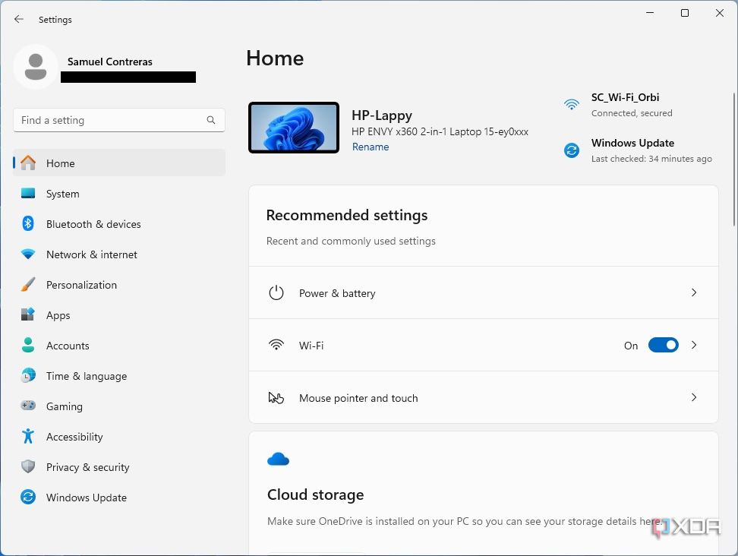The width and height of the screenshot is (738, 556).
Task: Click "Recent and commonly used settings" text
Action: click(351, 241)
